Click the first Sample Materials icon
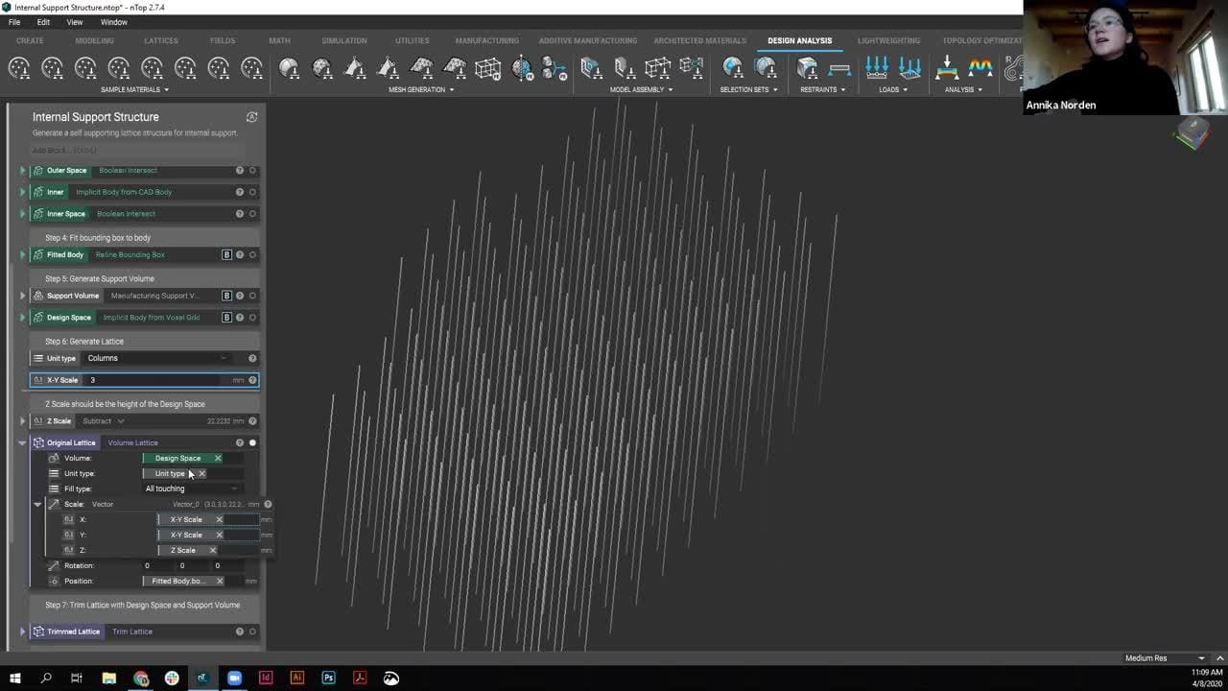 point(19,68)
